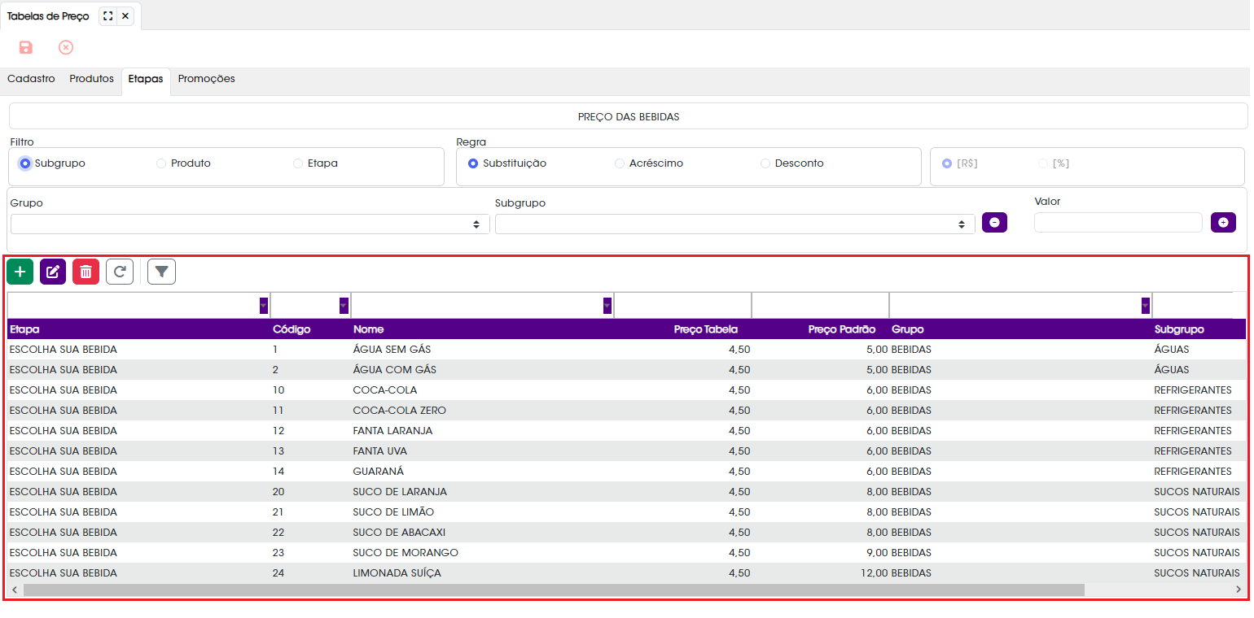Select the Substituição rule radio
The height and width of the screenshot is (618, 1254).
473,163
